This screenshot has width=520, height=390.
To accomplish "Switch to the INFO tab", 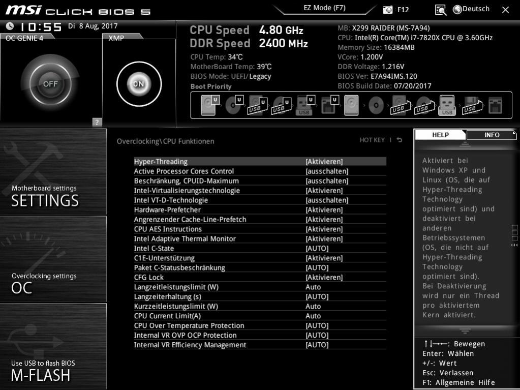I will click(492, 135).
